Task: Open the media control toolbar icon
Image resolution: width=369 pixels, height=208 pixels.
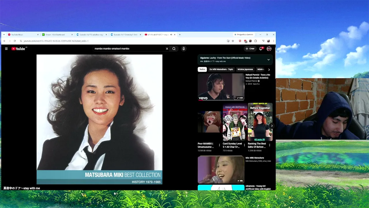Action: (x=263, y=41)
